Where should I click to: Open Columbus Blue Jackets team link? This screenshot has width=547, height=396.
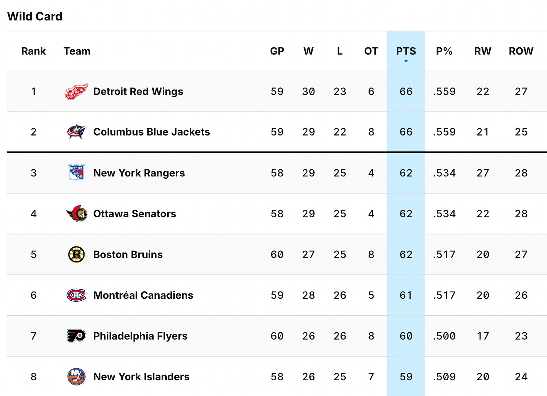(x=151, y=132)
